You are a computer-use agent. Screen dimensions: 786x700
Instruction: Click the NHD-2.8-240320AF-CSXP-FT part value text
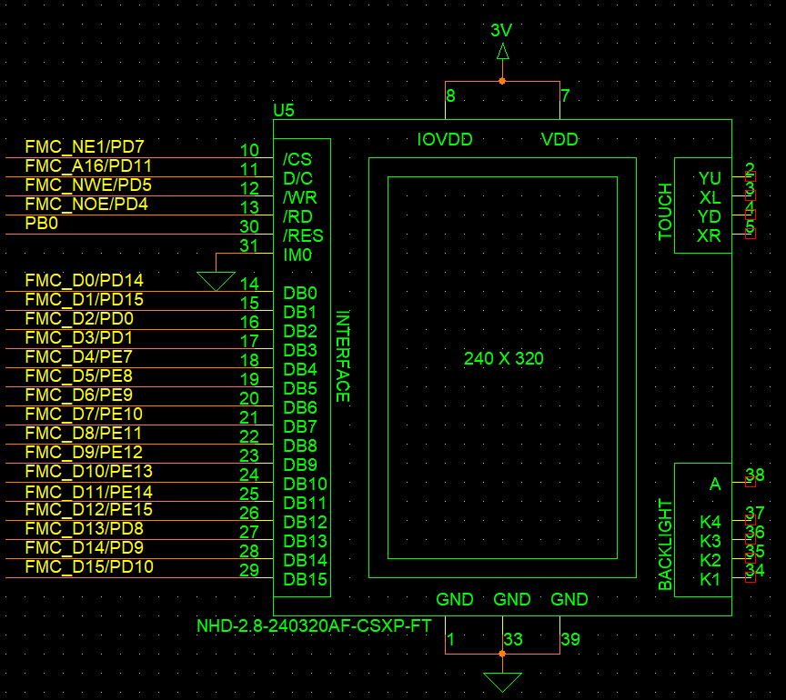tap(314, 625)
